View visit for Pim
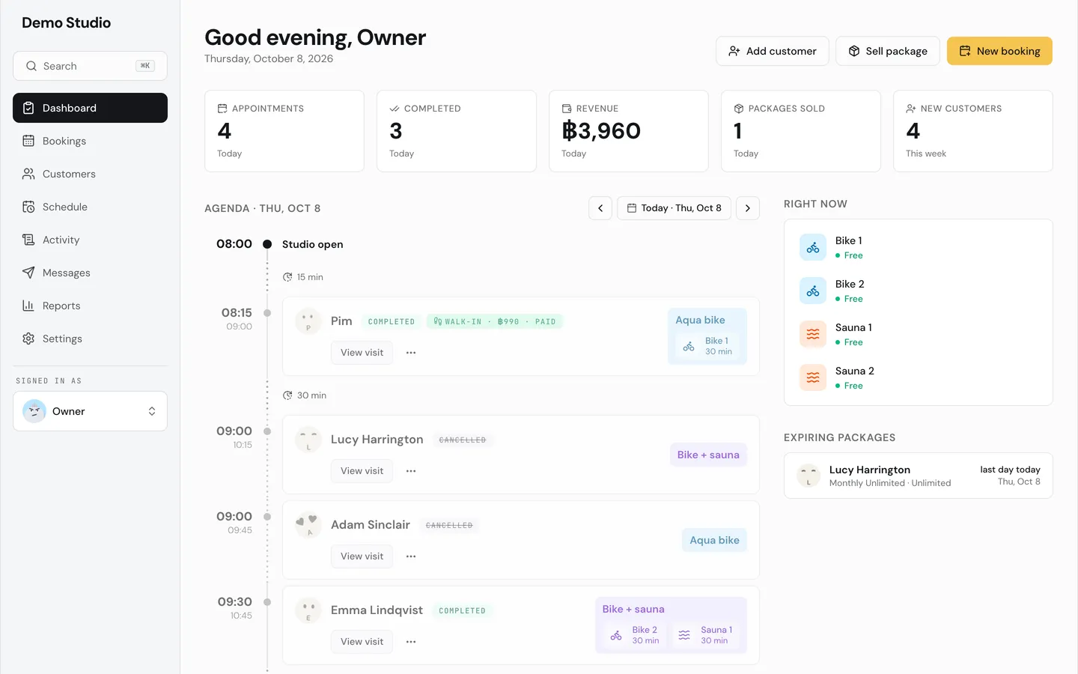The image size is (1078, 674). point(362,353)
